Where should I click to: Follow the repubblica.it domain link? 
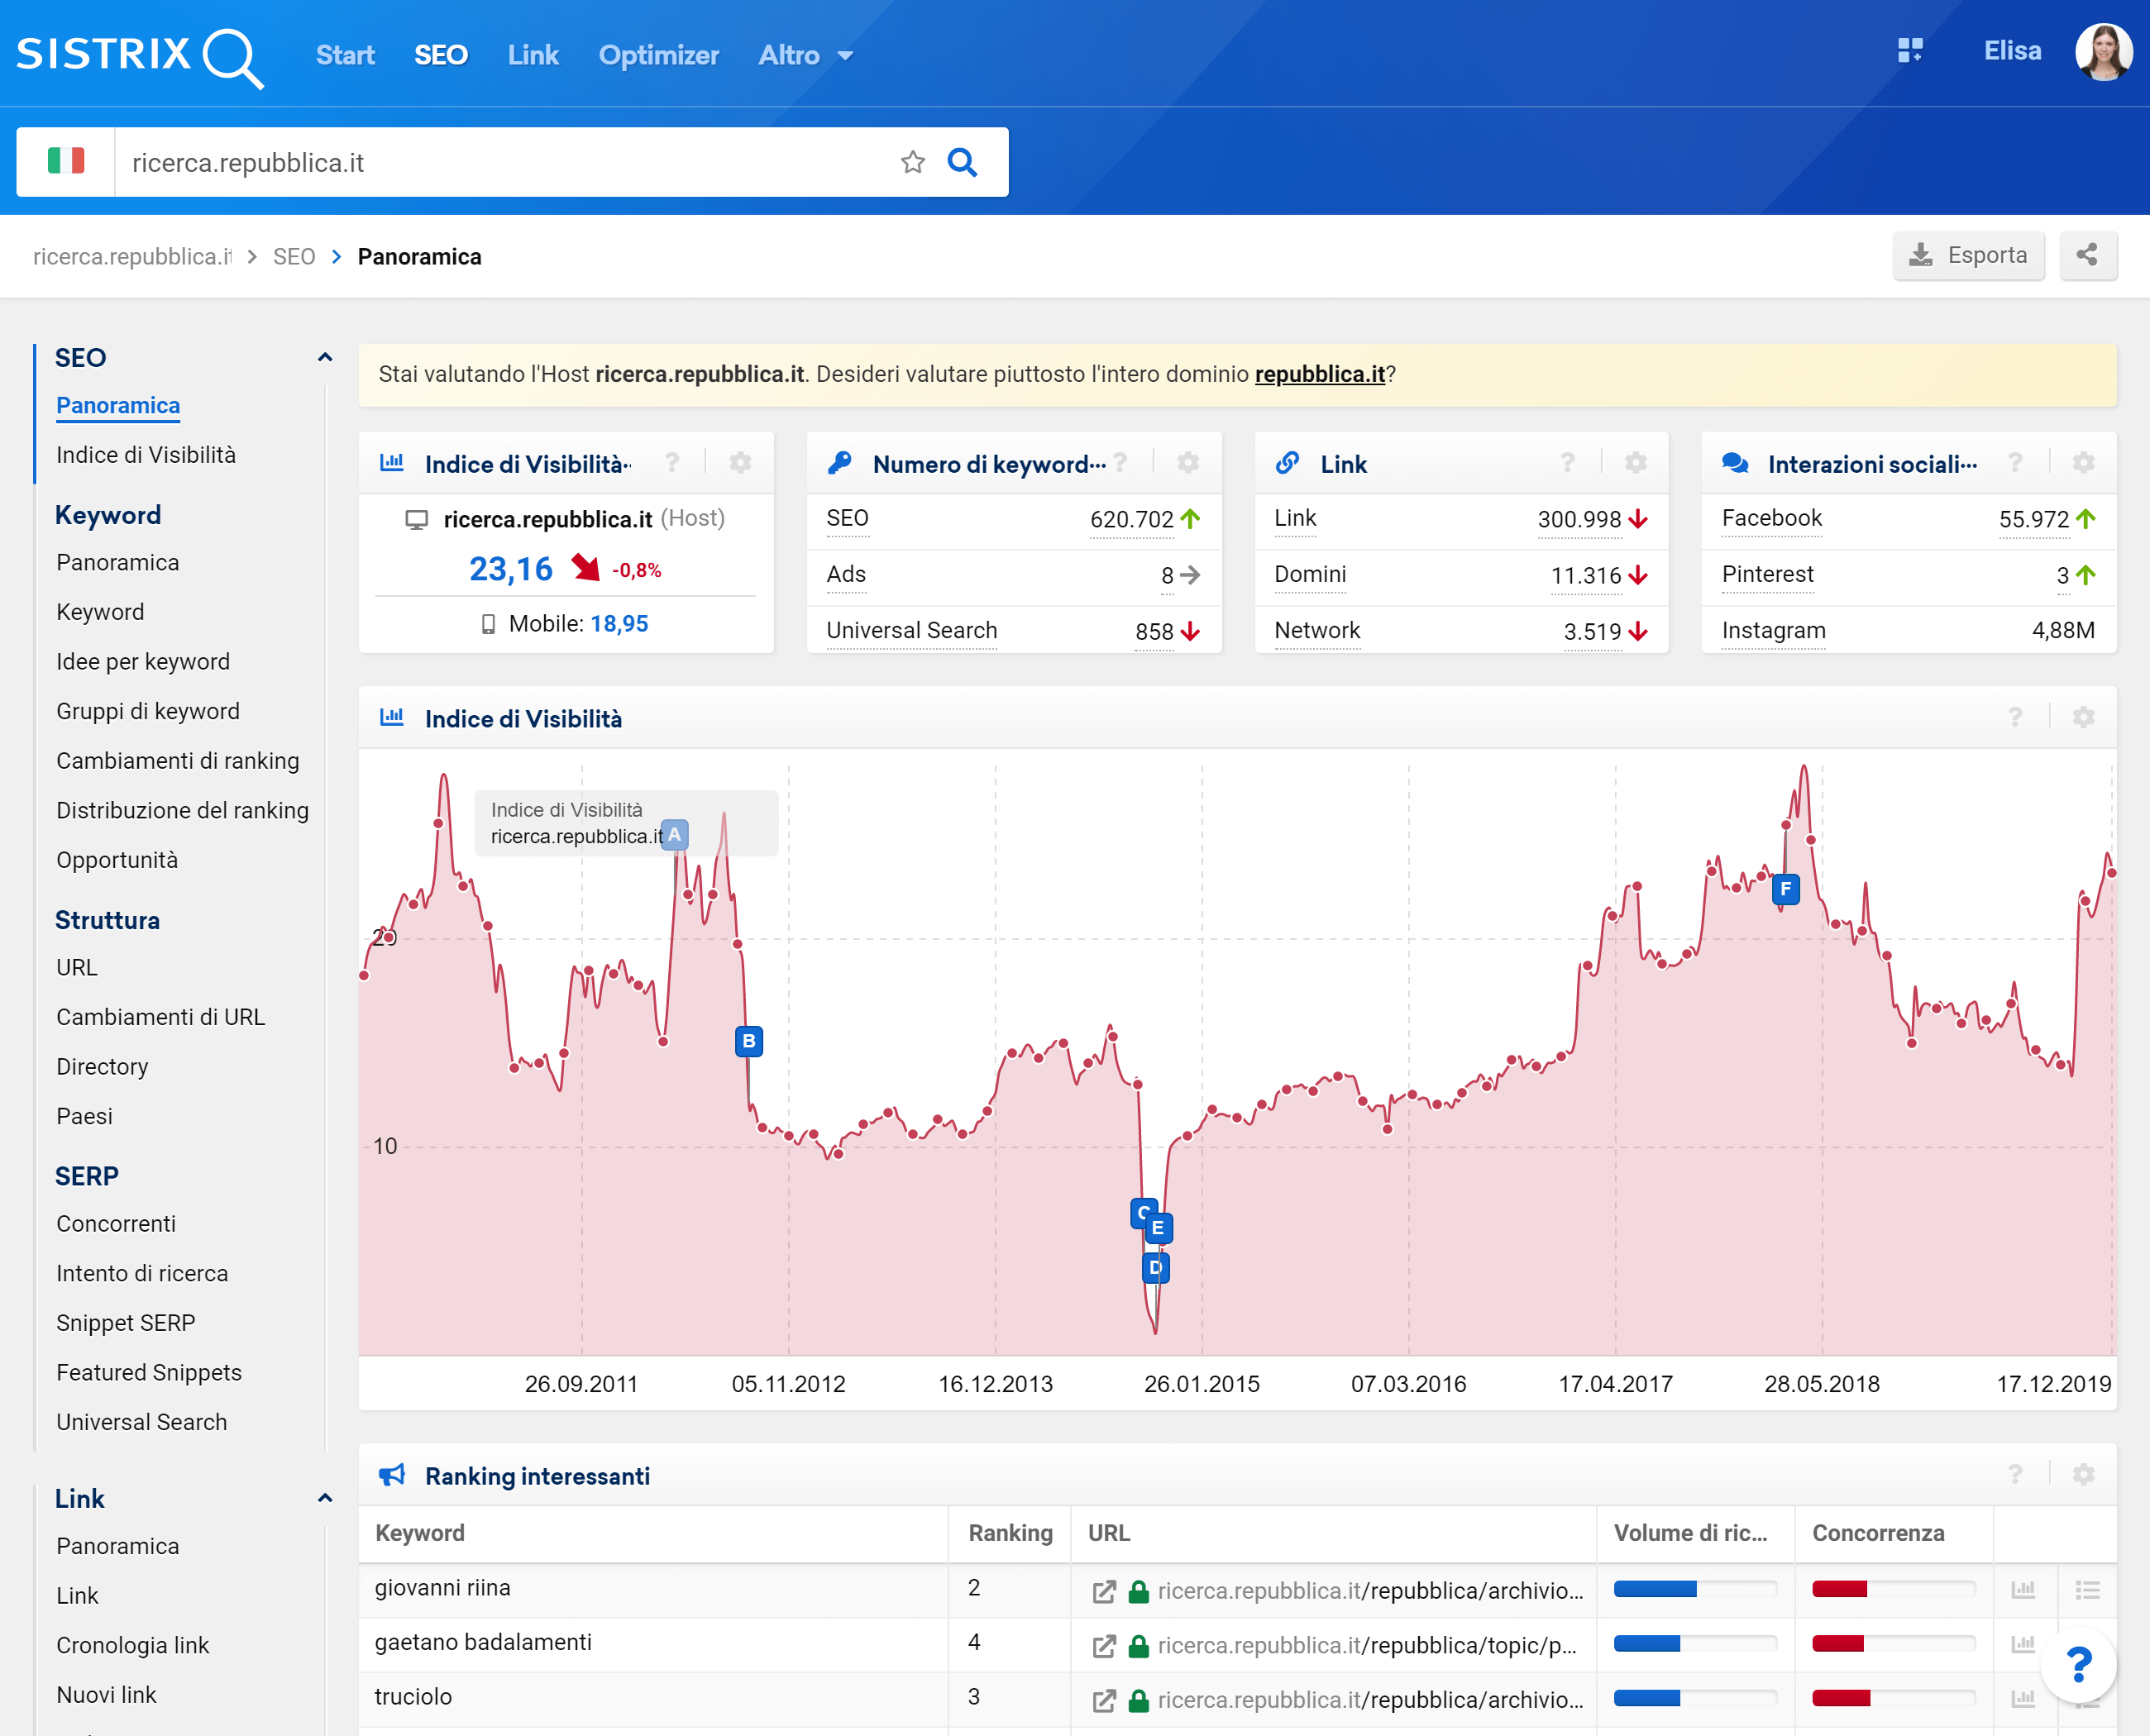(1319, 374)
